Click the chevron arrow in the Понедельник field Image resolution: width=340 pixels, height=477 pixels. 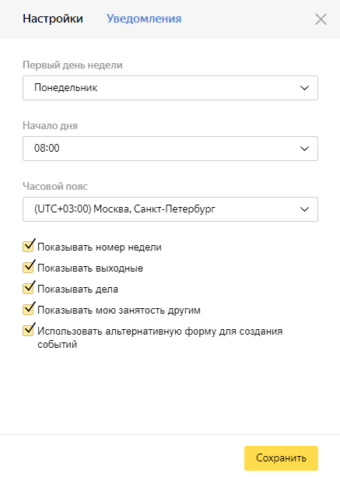coord(304,88)
